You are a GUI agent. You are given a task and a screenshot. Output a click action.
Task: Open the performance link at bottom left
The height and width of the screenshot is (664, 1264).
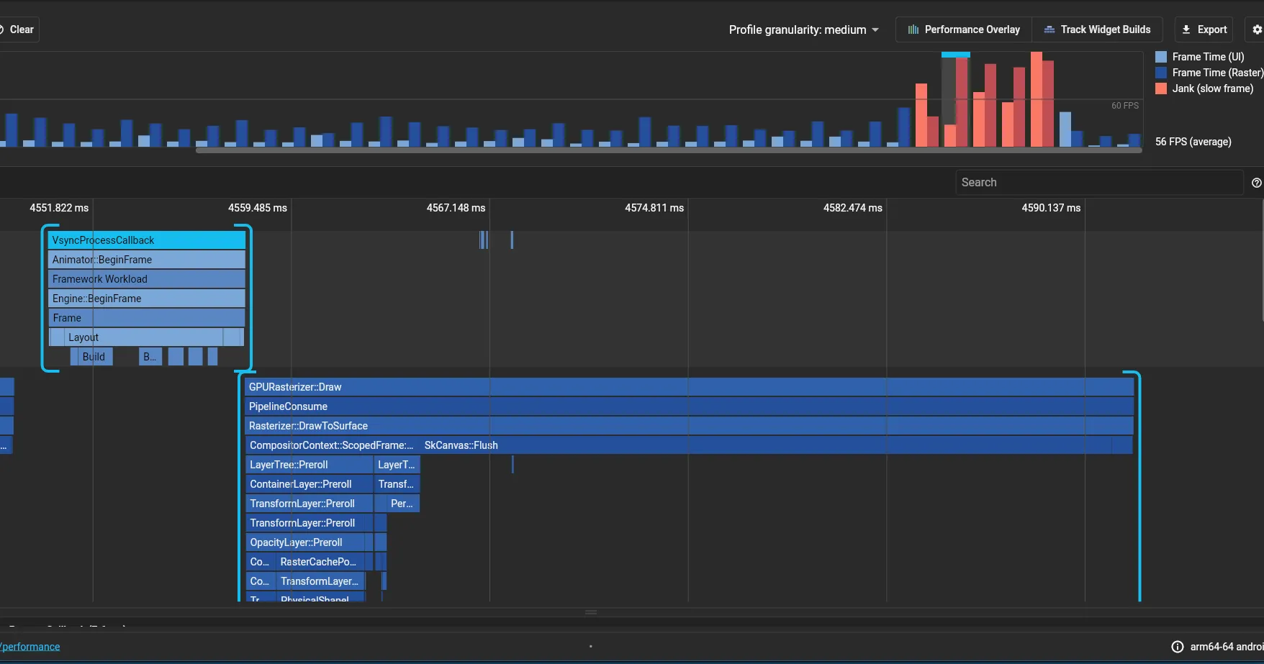pos(30,647)
